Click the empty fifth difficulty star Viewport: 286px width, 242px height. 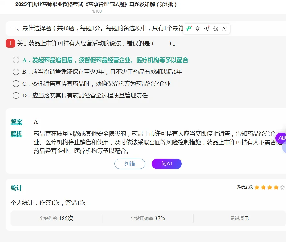282,187
